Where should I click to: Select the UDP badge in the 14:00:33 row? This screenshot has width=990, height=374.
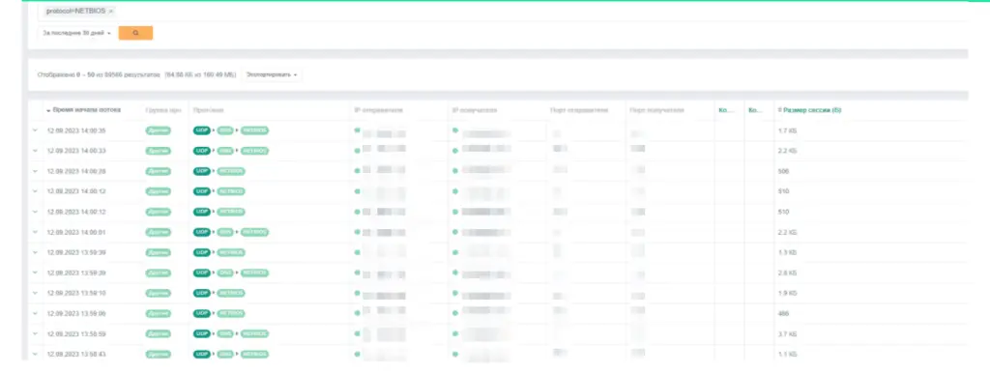pyautogui.click(x=202, y=151)
